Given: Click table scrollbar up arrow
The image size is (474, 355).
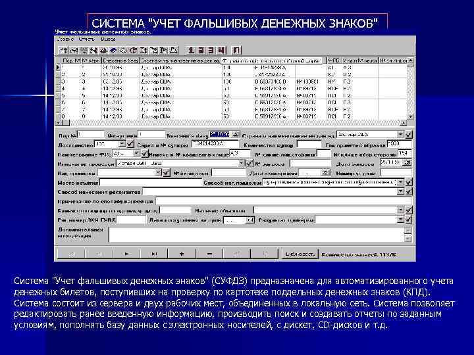Looking at the screenshot, I should (410, 61).
